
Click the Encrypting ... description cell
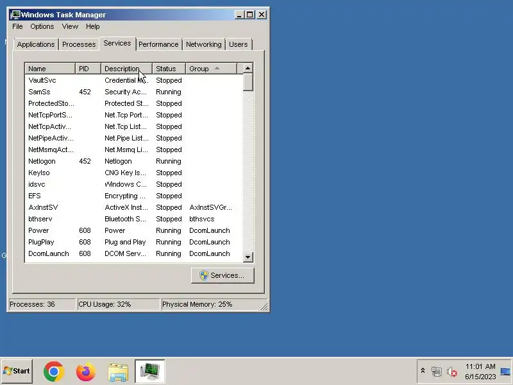(125, 196)
